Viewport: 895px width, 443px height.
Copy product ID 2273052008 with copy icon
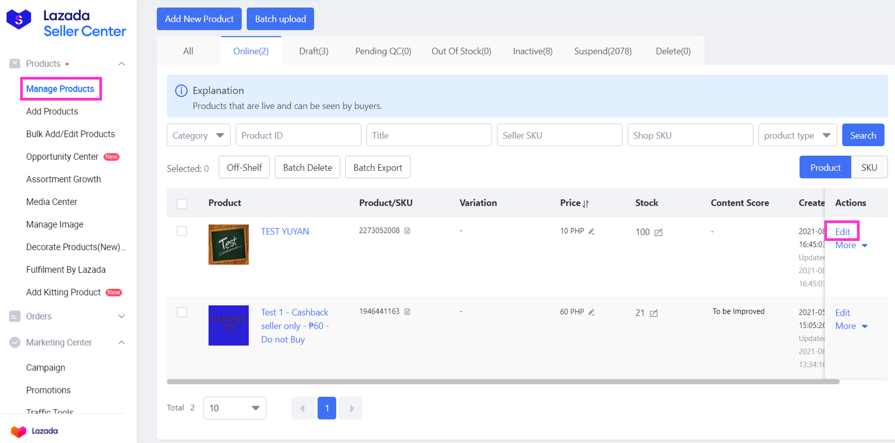(407, 231)
